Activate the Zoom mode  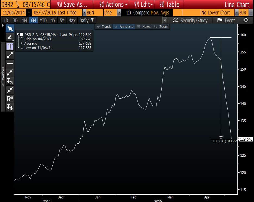coord(161,27)
